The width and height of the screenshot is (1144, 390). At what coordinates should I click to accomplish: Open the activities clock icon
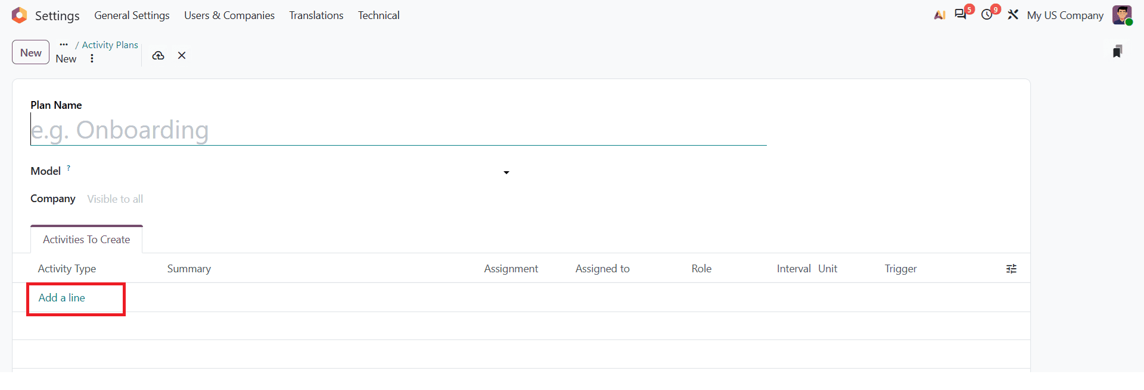(x=987, y=15)
